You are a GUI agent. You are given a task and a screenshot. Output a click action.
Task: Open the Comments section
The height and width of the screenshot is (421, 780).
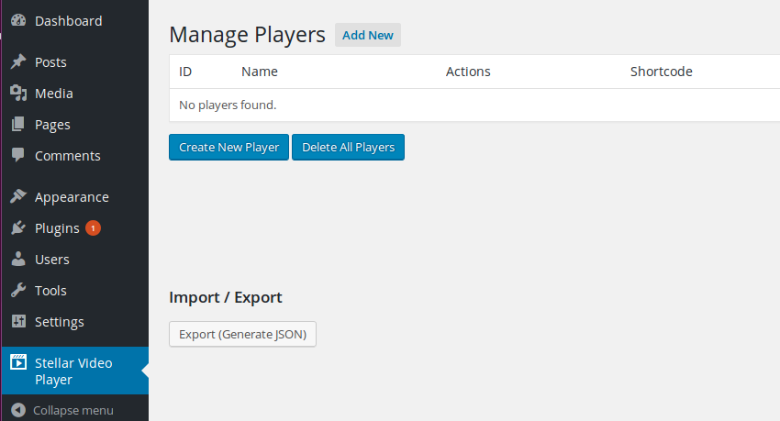click(x=68, y=156)
